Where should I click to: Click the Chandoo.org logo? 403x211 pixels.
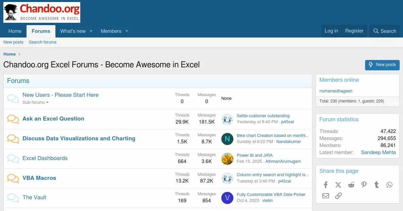tap(42, 12)
